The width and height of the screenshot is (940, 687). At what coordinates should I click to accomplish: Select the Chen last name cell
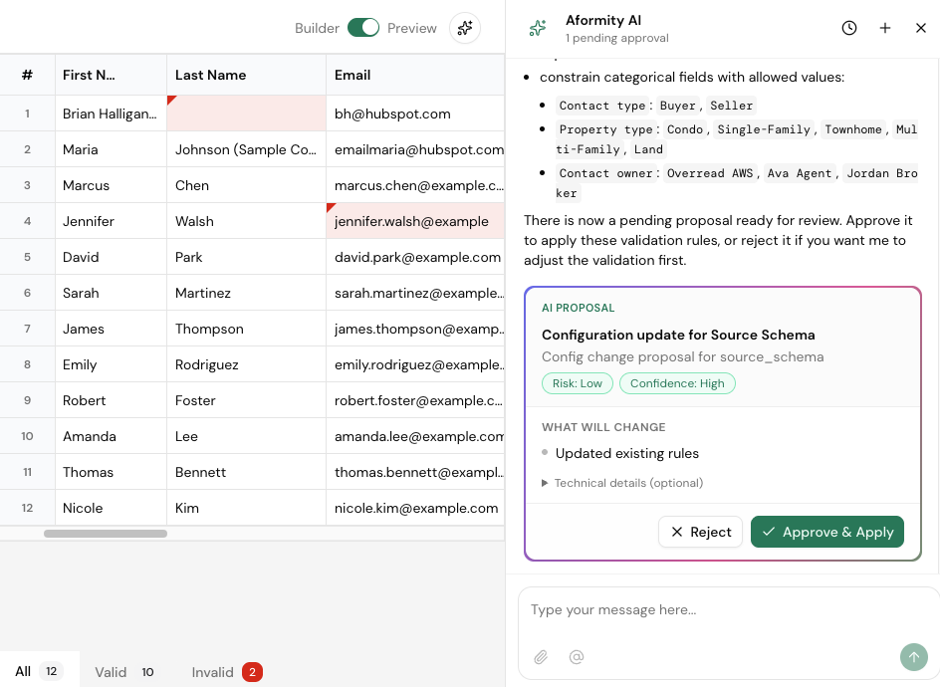click(x=246, y=185)
